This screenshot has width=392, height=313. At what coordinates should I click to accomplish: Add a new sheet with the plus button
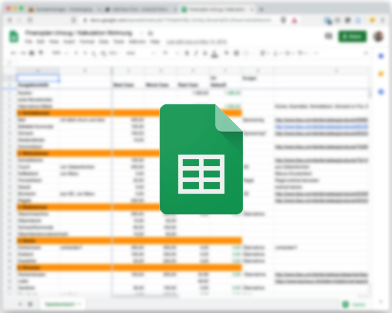20,304
